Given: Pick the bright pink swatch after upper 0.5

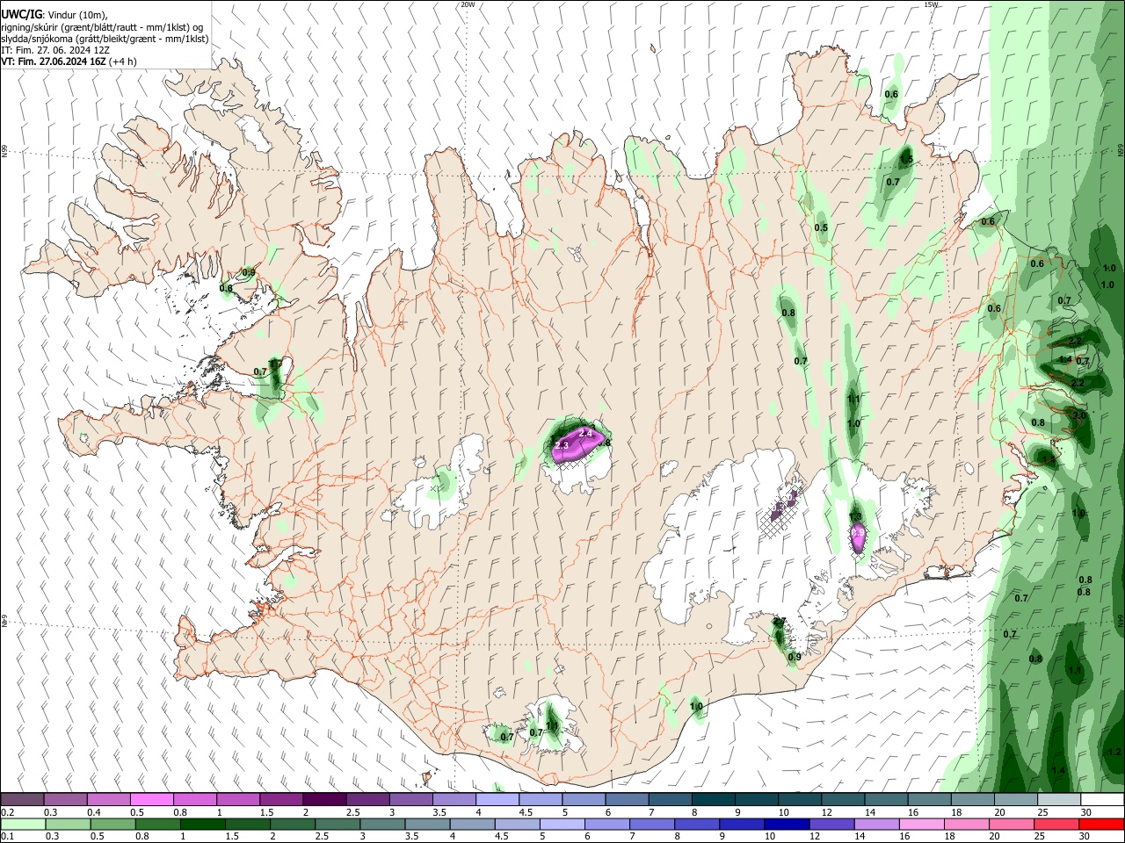Looking at the screenshot, I should [151, 799].
